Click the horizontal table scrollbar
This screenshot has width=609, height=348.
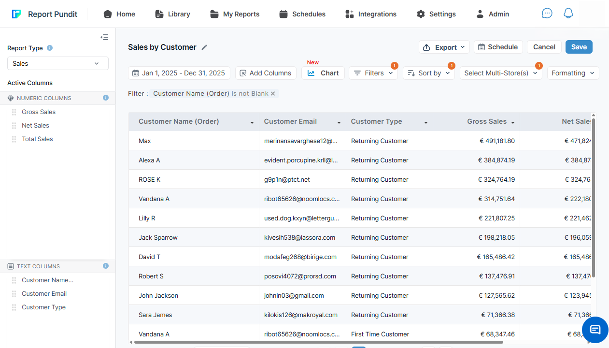pyautogui.click(x=319, y=342)
